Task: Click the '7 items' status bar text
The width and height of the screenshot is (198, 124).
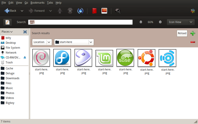Action: click(x=5, y=121)
